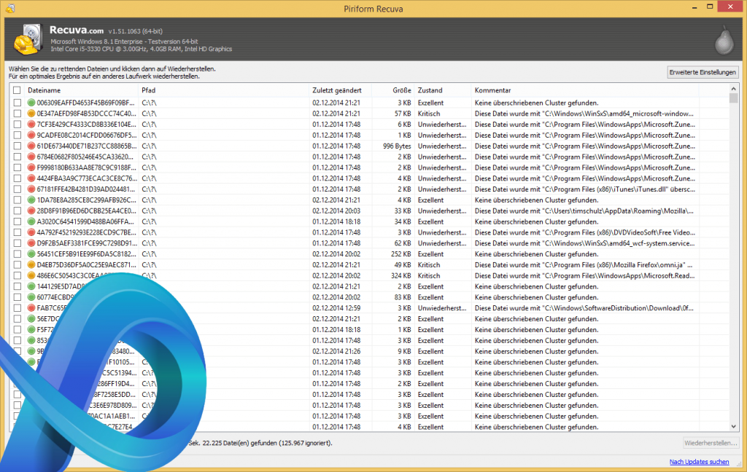Click the red status dot for file 4A792F45219293E228ECD9C7BE

pos(31,232)
